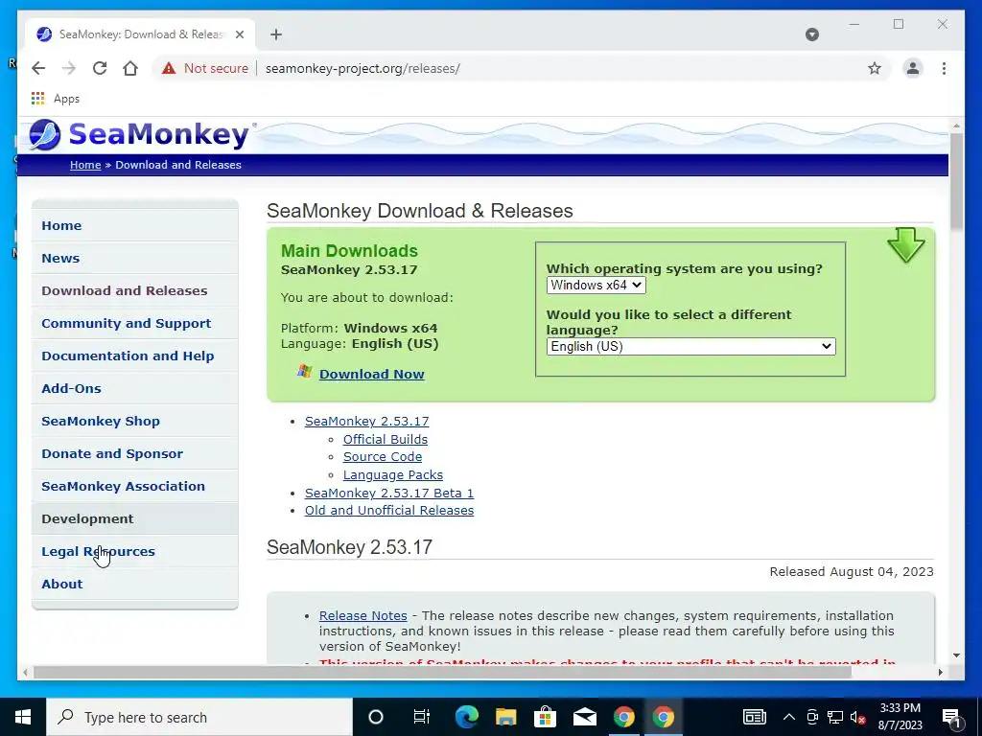Click the Not secure warning triangle
Screen dimensions: 982x736
(x=169, y=68)
